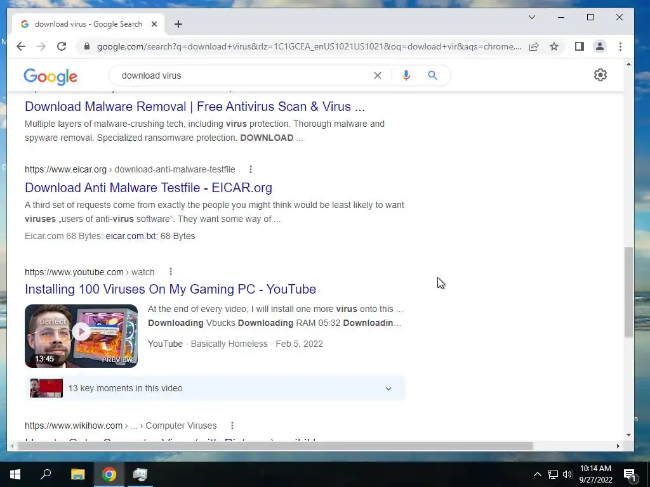Share this page using the share icon
This screenshot has width=650, height=487.
(534, 46)
